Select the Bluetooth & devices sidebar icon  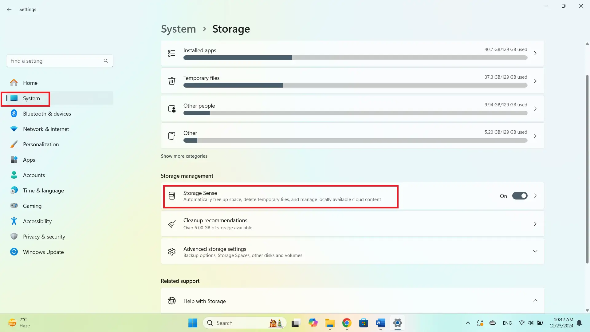[x=14, y=113]
